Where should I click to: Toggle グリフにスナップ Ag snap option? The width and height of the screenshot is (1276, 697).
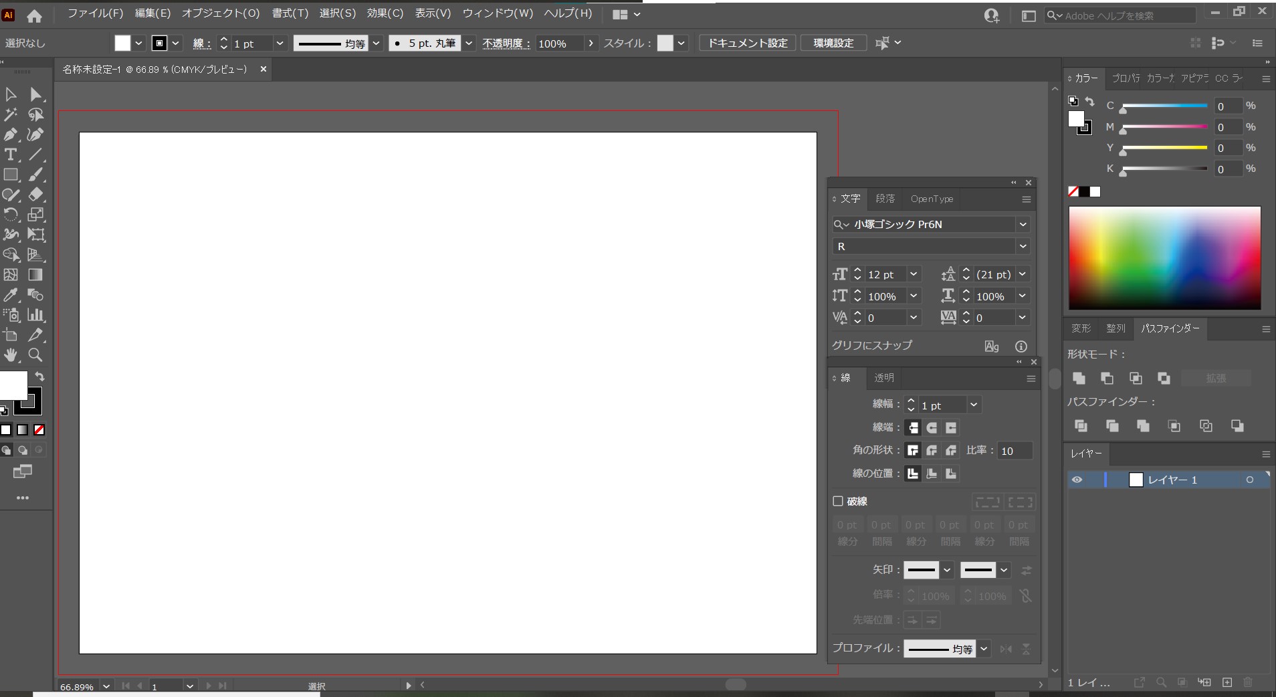(x=992, y=346)
